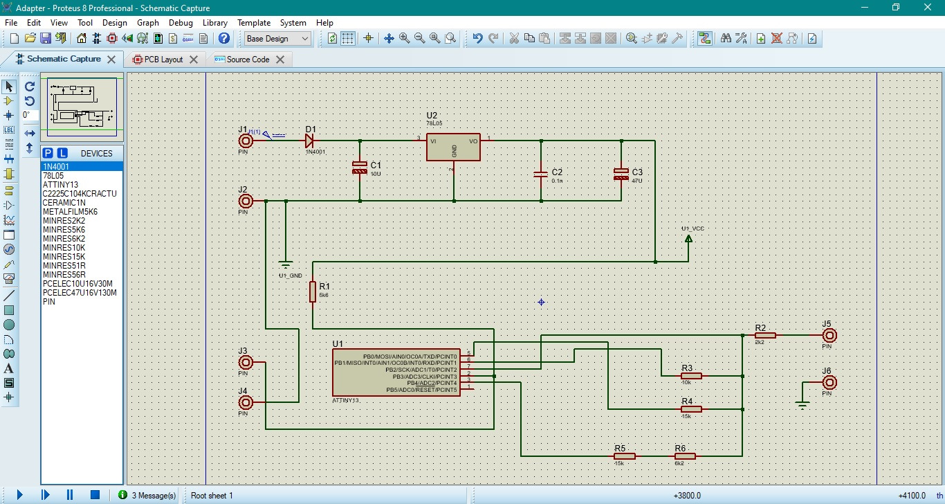This screenshot has height=504, width=945.
Task: Toggle horizontal mirror arrow button
Action: (30, 133)
